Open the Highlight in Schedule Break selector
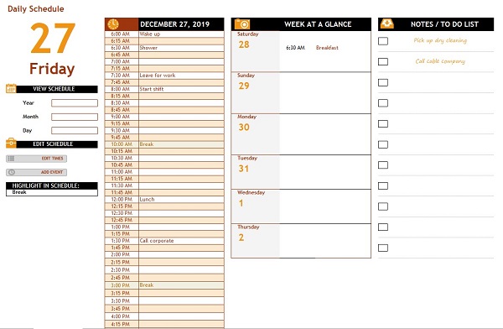The height and width of the screenshot is (329, 503). tap(52, 192)
